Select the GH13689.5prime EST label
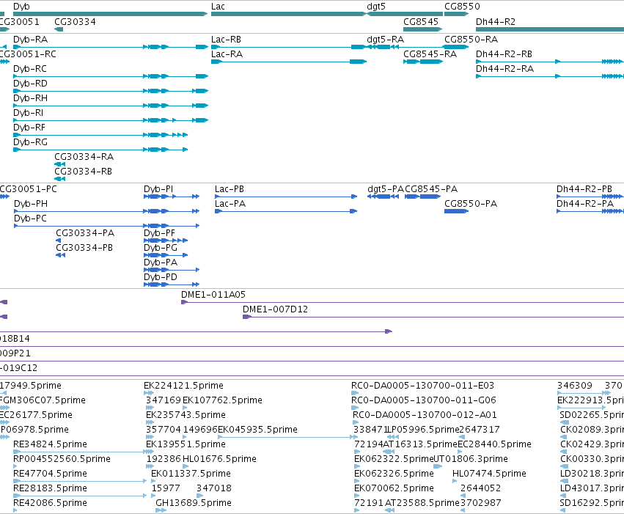The image size is (624, 514). 194,503
